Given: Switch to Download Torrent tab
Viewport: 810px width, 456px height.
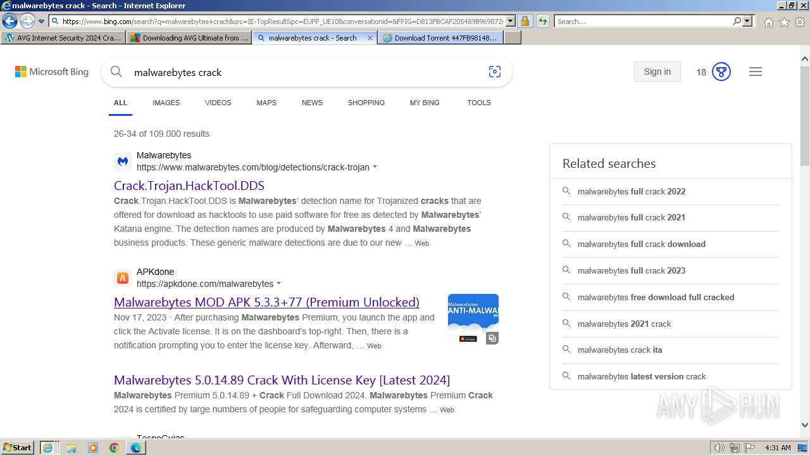Looking at the screenshot, I should point(440,38).
